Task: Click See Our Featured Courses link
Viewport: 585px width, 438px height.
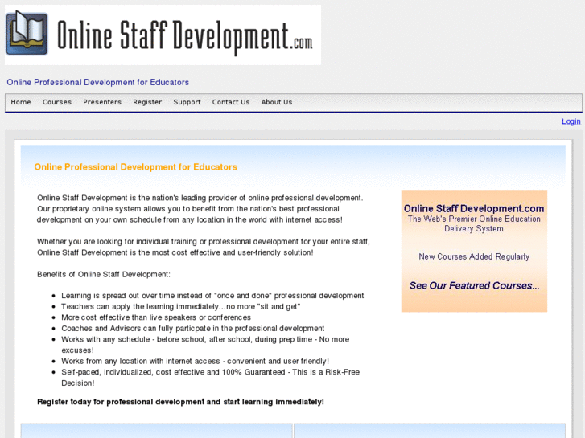Action: pos(474,285)
